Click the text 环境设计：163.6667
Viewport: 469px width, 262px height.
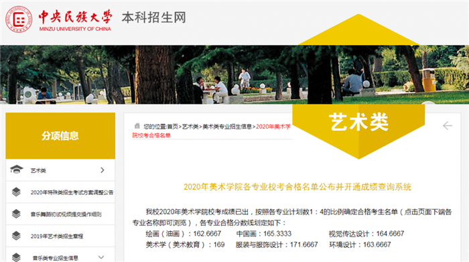[360, 245]
